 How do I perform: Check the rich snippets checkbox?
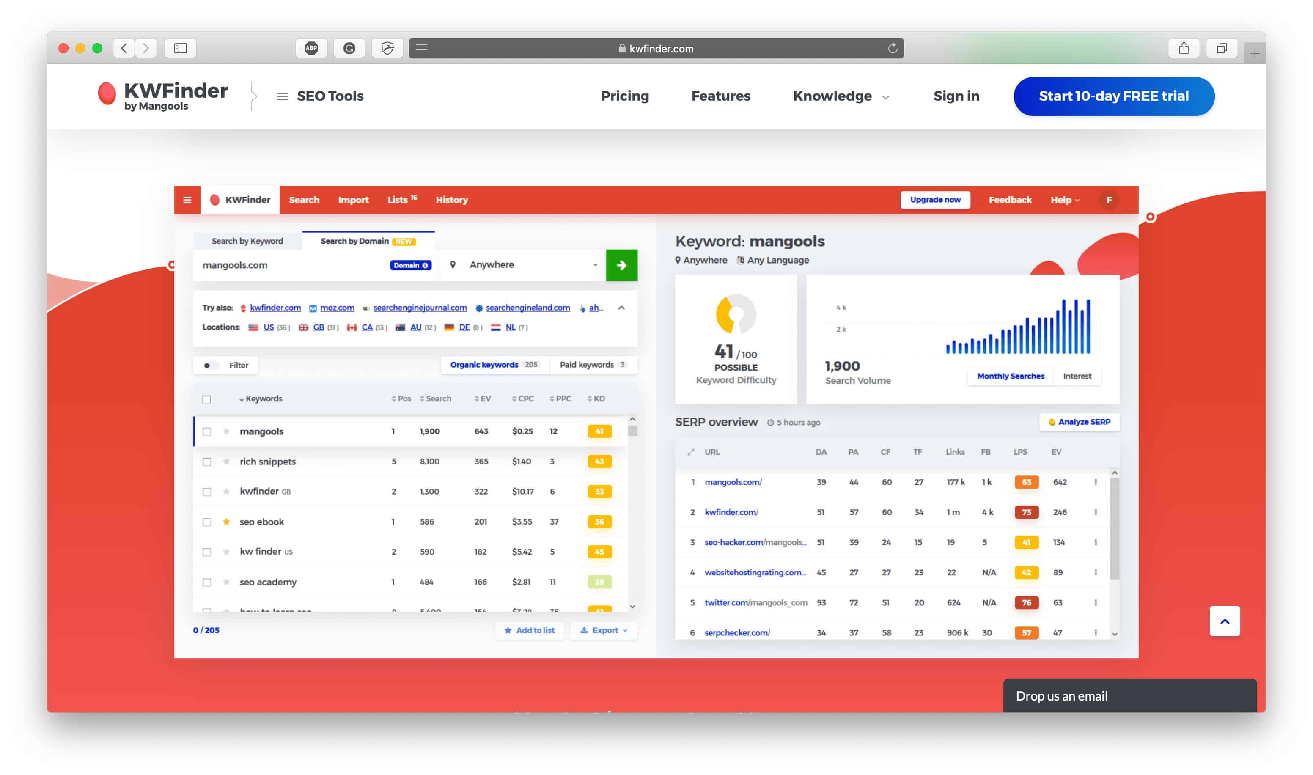pyautogui.click(x=207, y=462)
